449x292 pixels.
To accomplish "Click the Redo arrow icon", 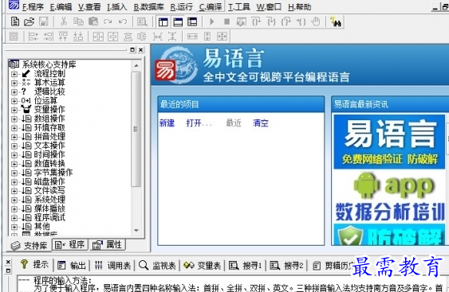I will click(x=108, y=21).
